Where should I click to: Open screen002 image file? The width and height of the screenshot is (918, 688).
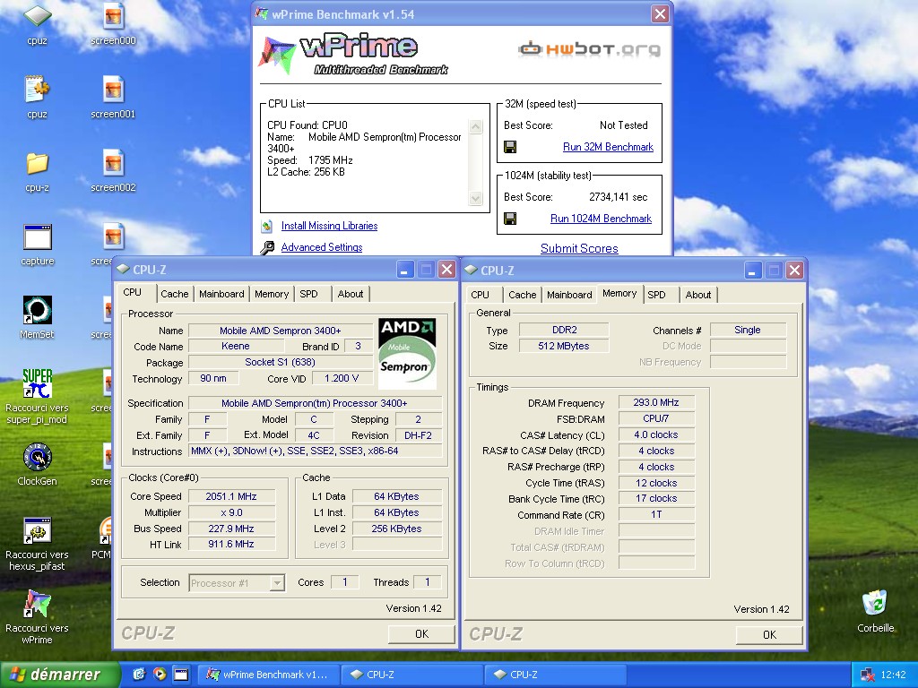pos(113,163)
